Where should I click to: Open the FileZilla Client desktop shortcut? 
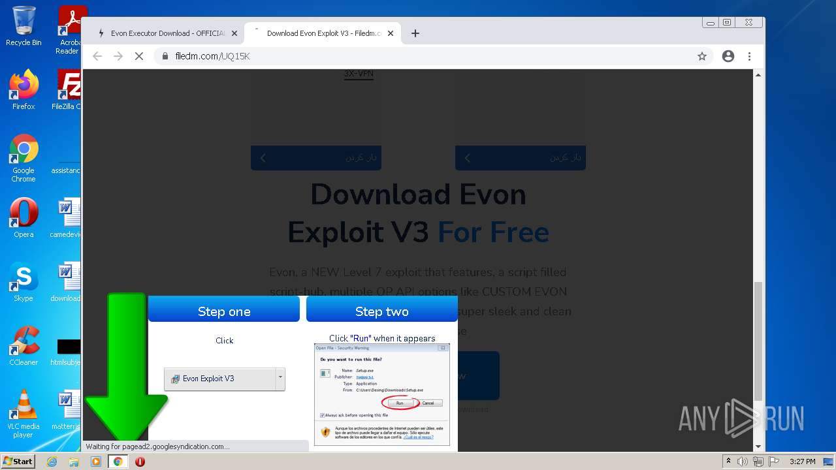coord(68,90)
